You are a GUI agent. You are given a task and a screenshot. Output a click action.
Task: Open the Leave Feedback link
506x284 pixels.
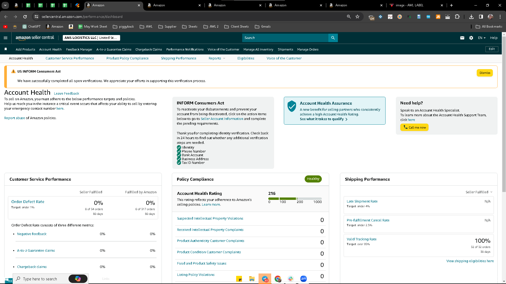pos(66,94)
